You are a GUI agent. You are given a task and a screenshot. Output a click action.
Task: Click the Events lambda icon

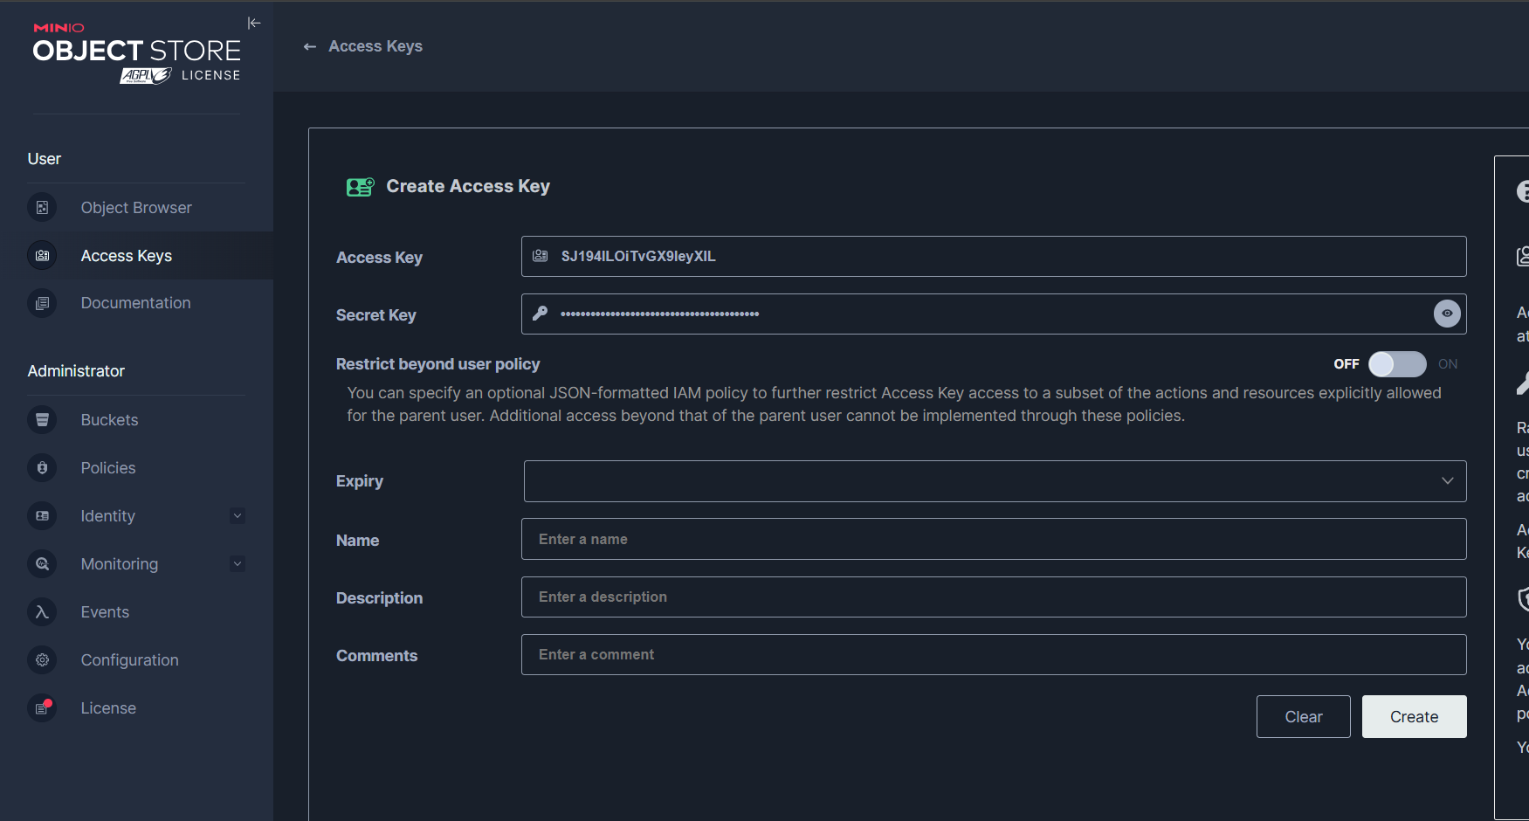[x=42, y=612]
